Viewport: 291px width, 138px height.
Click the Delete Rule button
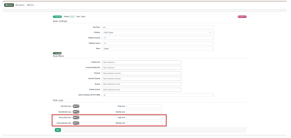coord(242,17)
